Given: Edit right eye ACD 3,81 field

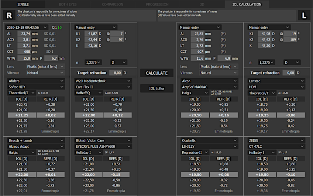Looking at the screenshot, I should [x=24, y=40].
